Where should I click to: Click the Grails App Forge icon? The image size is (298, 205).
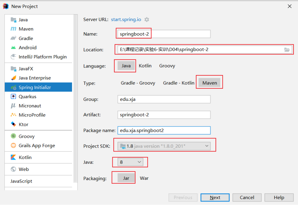coord(13,146)
